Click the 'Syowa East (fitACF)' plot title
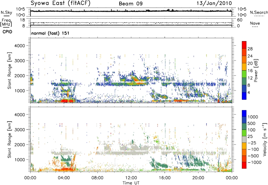The width and height of the screenshot is (268, 185). (61, 3)
